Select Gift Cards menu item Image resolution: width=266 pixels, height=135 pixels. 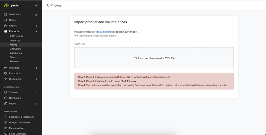click(15, 49)
